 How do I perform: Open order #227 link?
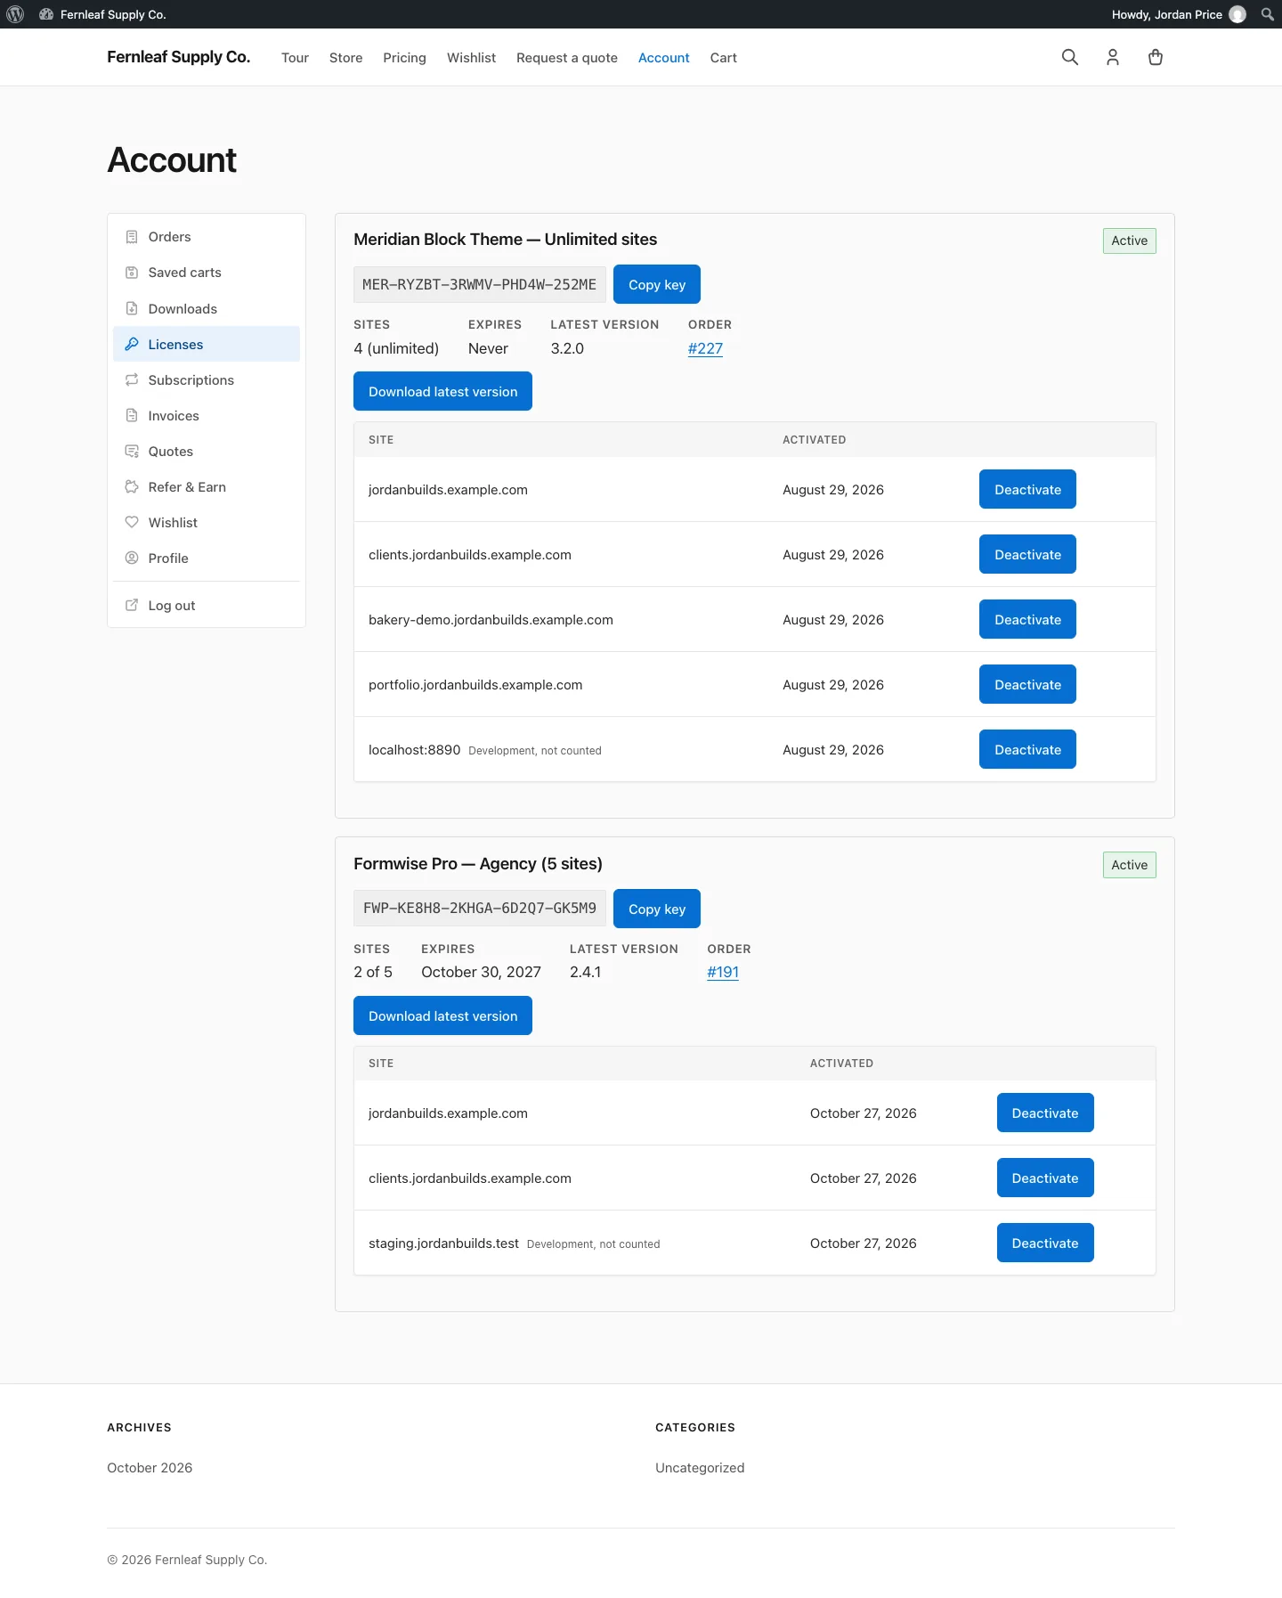705,348
